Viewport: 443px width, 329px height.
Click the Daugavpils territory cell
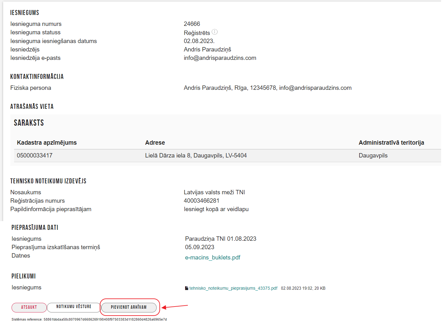point(373,155)
